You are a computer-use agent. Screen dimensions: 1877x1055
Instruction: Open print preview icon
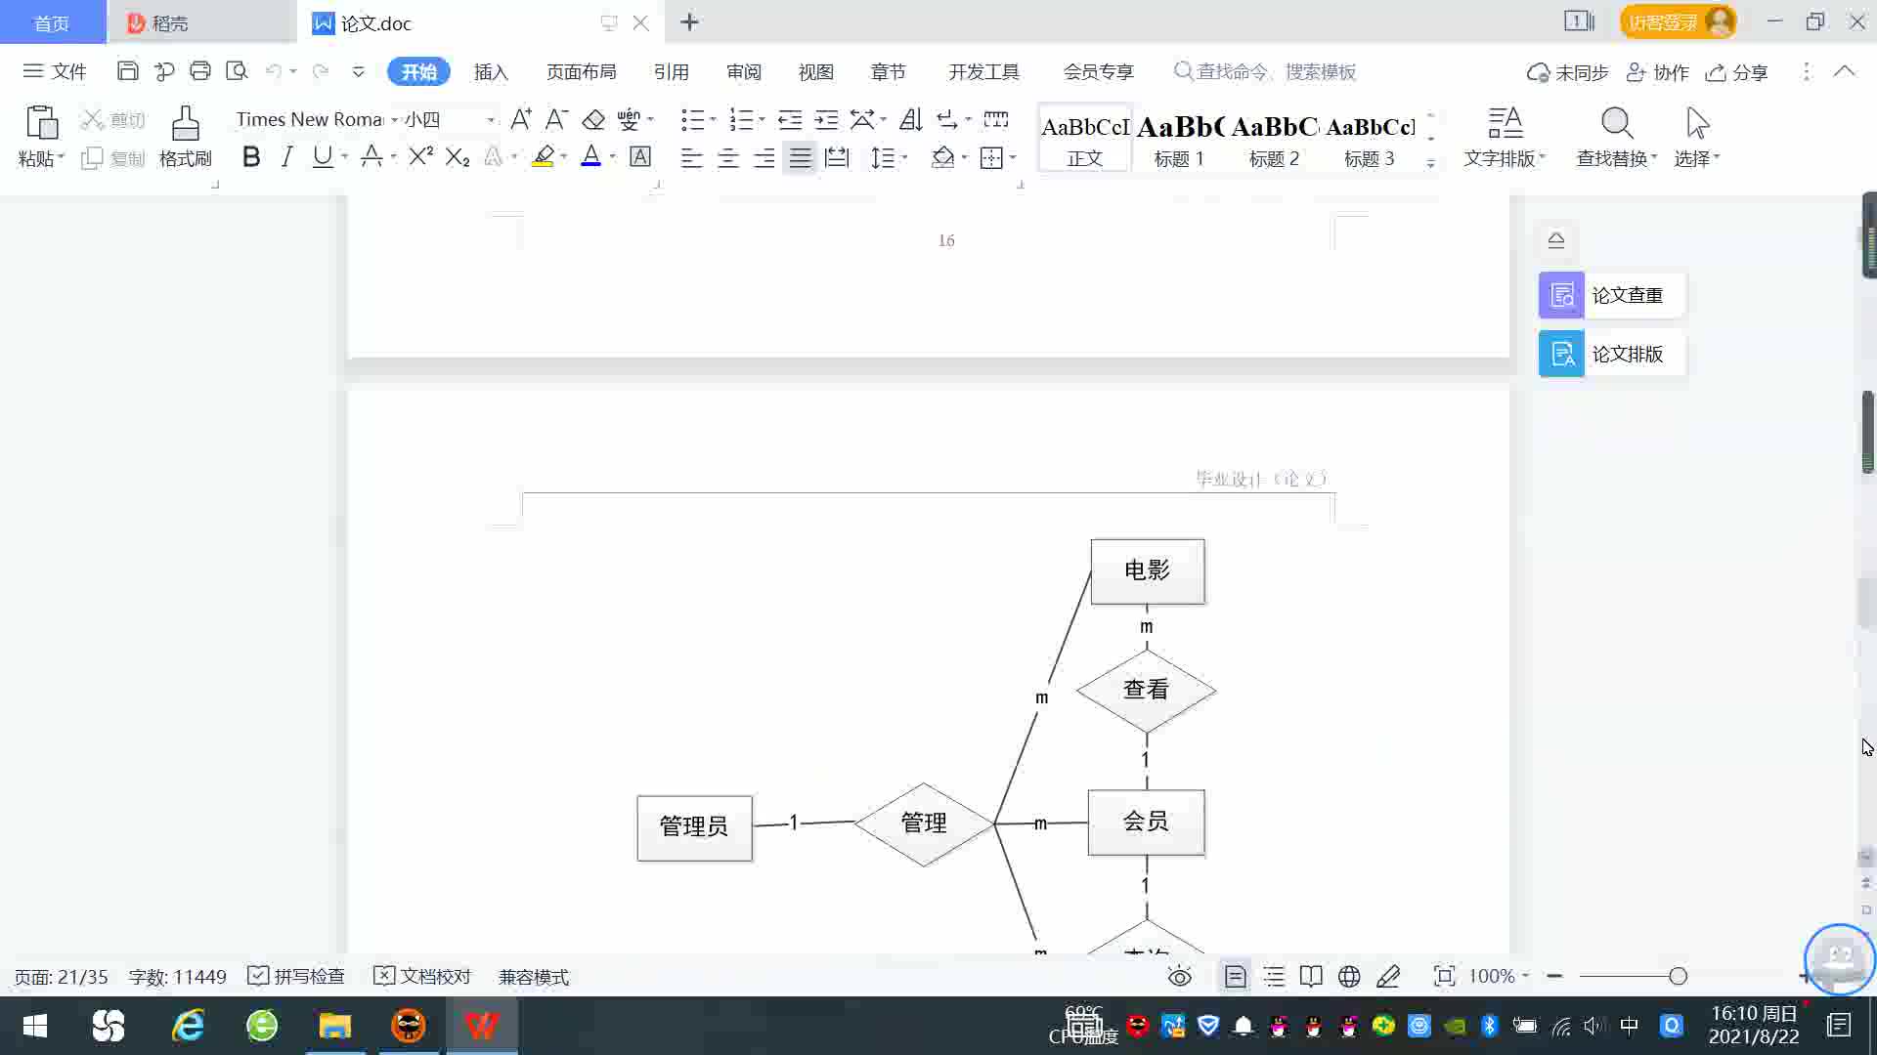click(237, 71)
